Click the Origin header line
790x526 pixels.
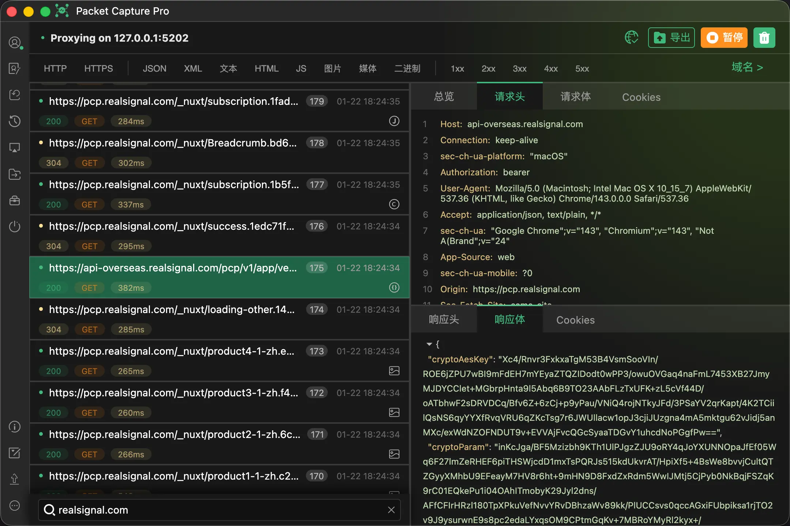[510, 289]
